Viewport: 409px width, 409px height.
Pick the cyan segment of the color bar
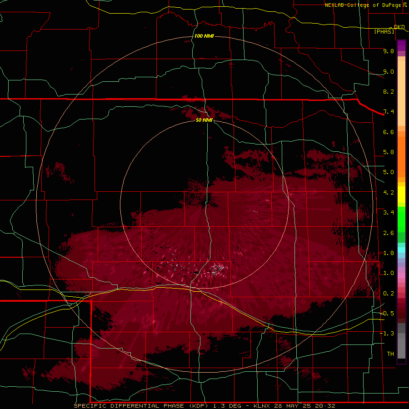[x=401, y=250]
